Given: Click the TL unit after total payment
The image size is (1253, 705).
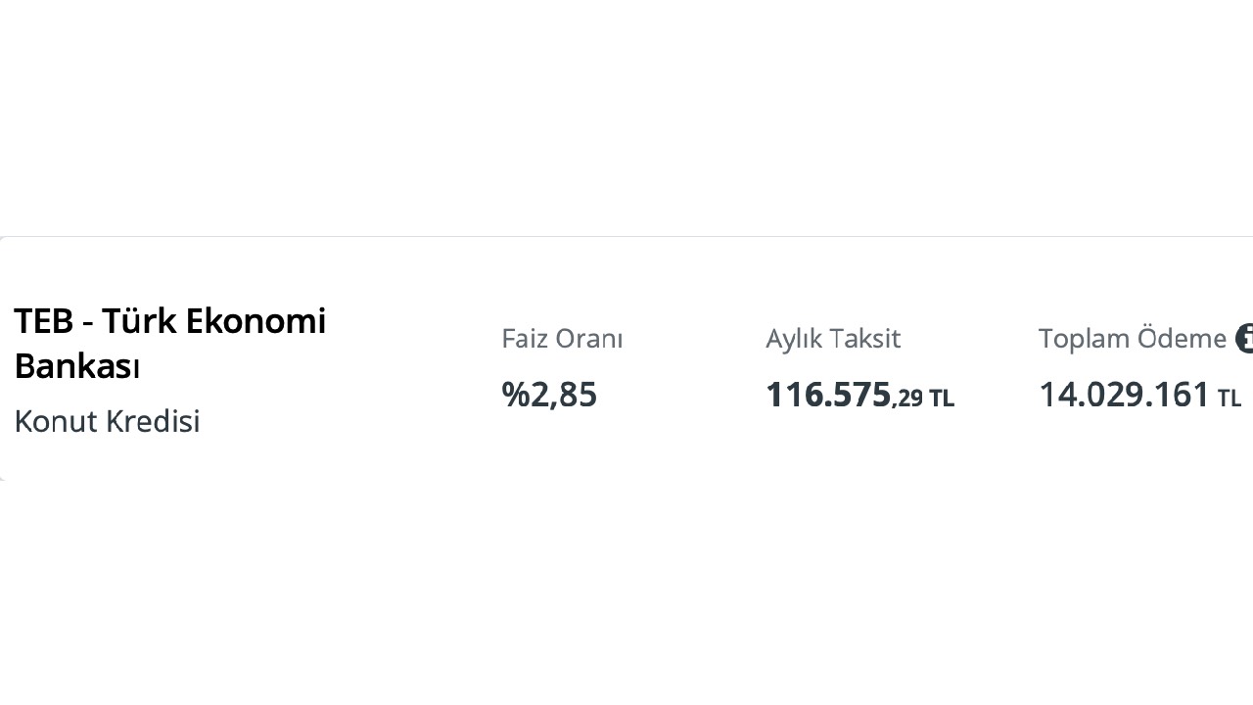Looking at the screenshot, I should pyautogui.click(x=1230, y=399).
